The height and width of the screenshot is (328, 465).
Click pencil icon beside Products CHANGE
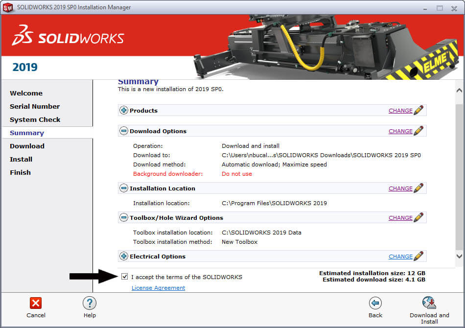click(x=418, y=110)
